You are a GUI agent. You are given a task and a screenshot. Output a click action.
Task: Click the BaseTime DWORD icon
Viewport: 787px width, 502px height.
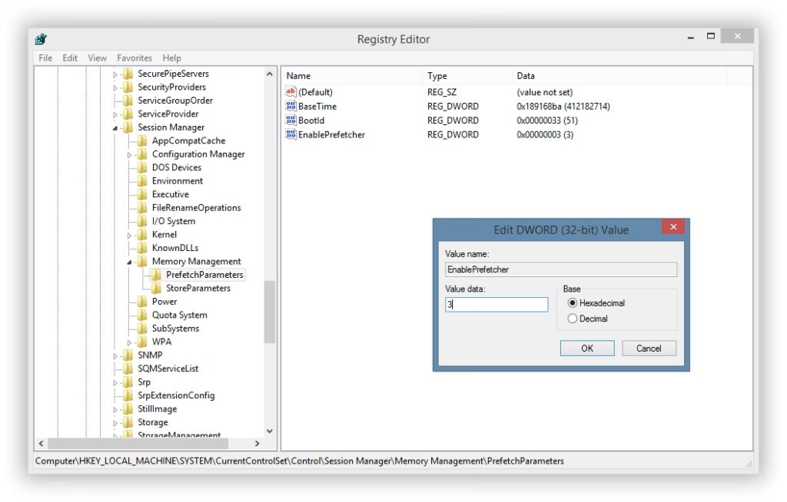[291, 106]
